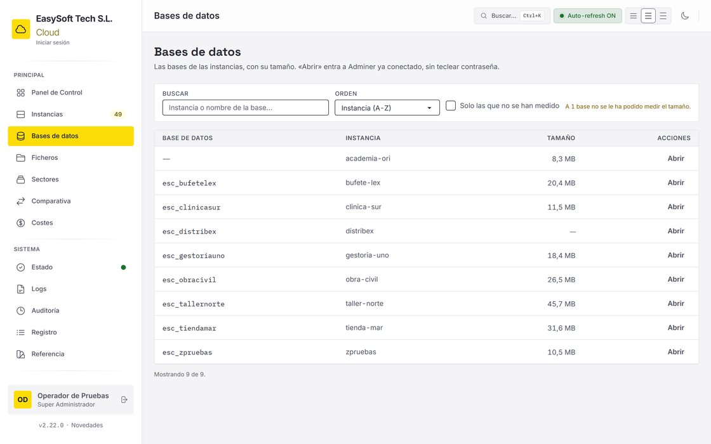Open the Bases de datos menu item

tap(70, 136)
